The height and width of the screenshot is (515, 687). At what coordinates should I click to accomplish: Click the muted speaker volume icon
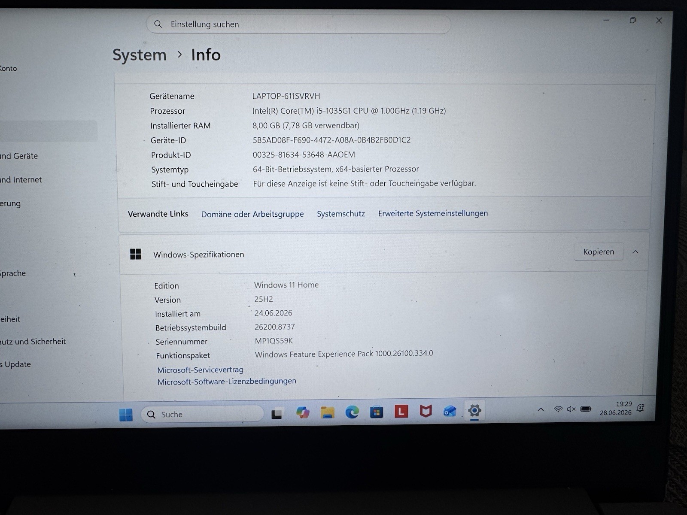(x=571, y=409)
